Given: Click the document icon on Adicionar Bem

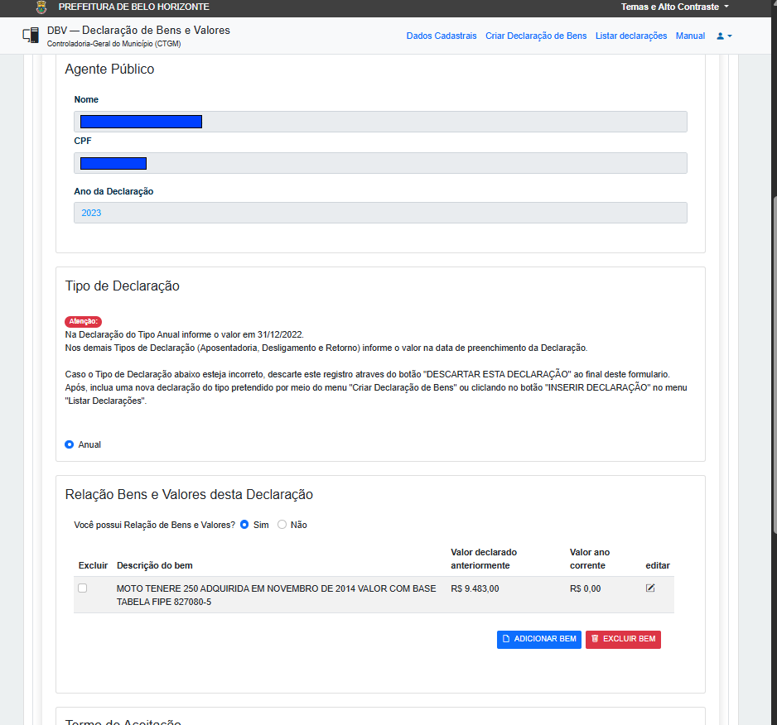Looking at the screenshot, I should (506, 639).
